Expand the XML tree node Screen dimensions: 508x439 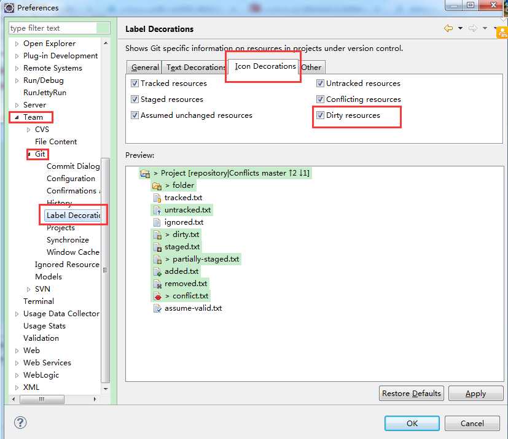[17, 387]
